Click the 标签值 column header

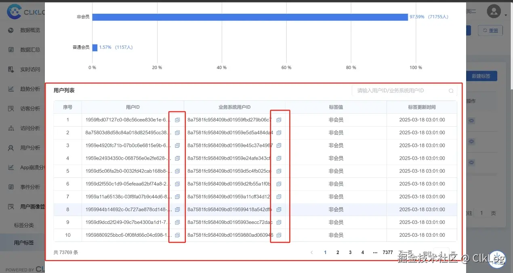(x=336, y=107)
